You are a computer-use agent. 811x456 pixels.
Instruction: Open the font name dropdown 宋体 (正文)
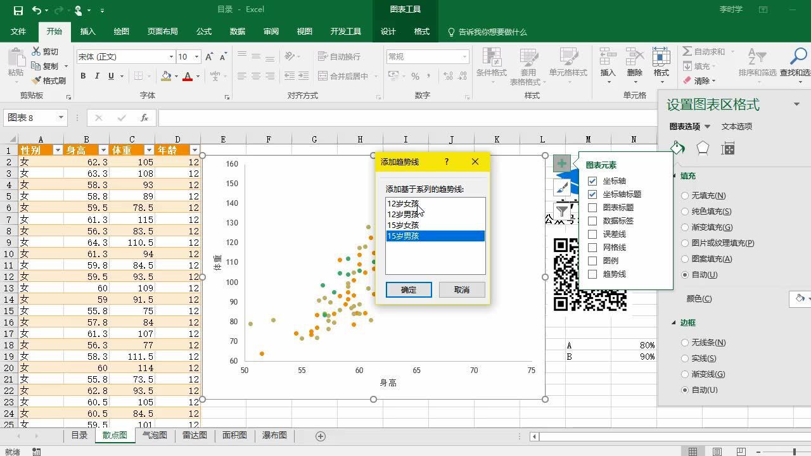tap(171, 57)
